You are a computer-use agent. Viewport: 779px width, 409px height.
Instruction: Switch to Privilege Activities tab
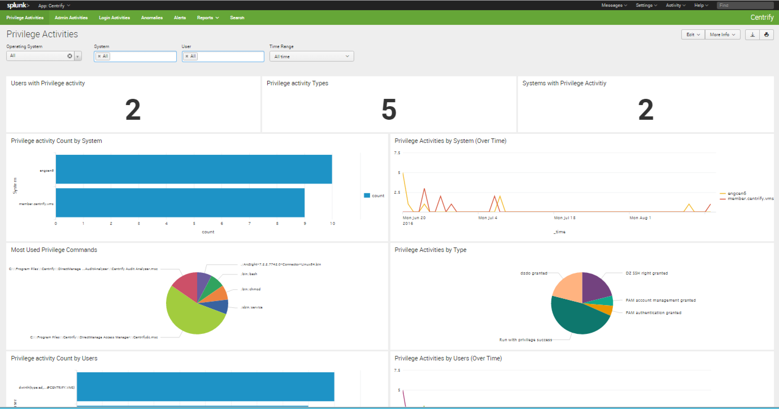click(x=25, y=18)
